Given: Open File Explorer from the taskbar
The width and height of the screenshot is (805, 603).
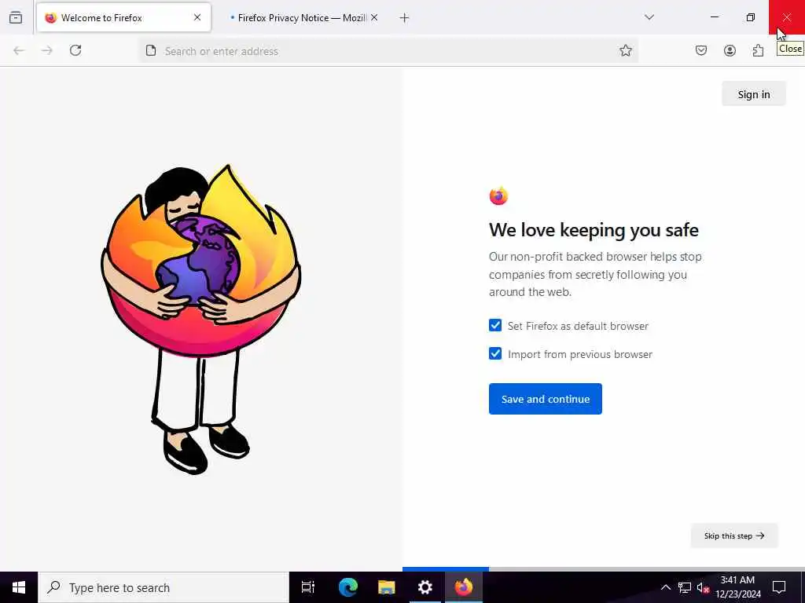Looking at the screenshot, I should pyautogui.click(x=387, y=587).
